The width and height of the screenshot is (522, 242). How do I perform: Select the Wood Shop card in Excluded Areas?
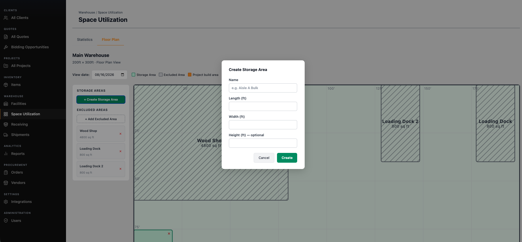(101, 134)
